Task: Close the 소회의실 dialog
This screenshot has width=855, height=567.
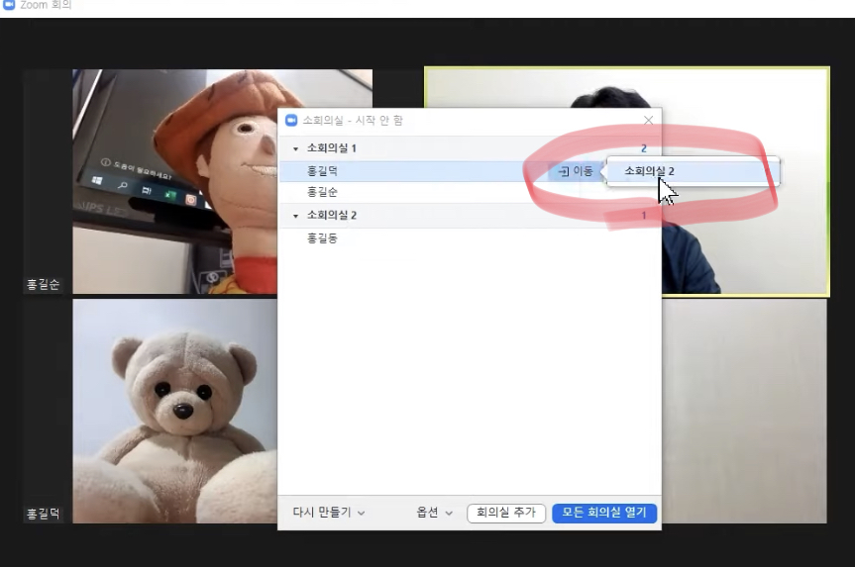Action: coord(648,121)
